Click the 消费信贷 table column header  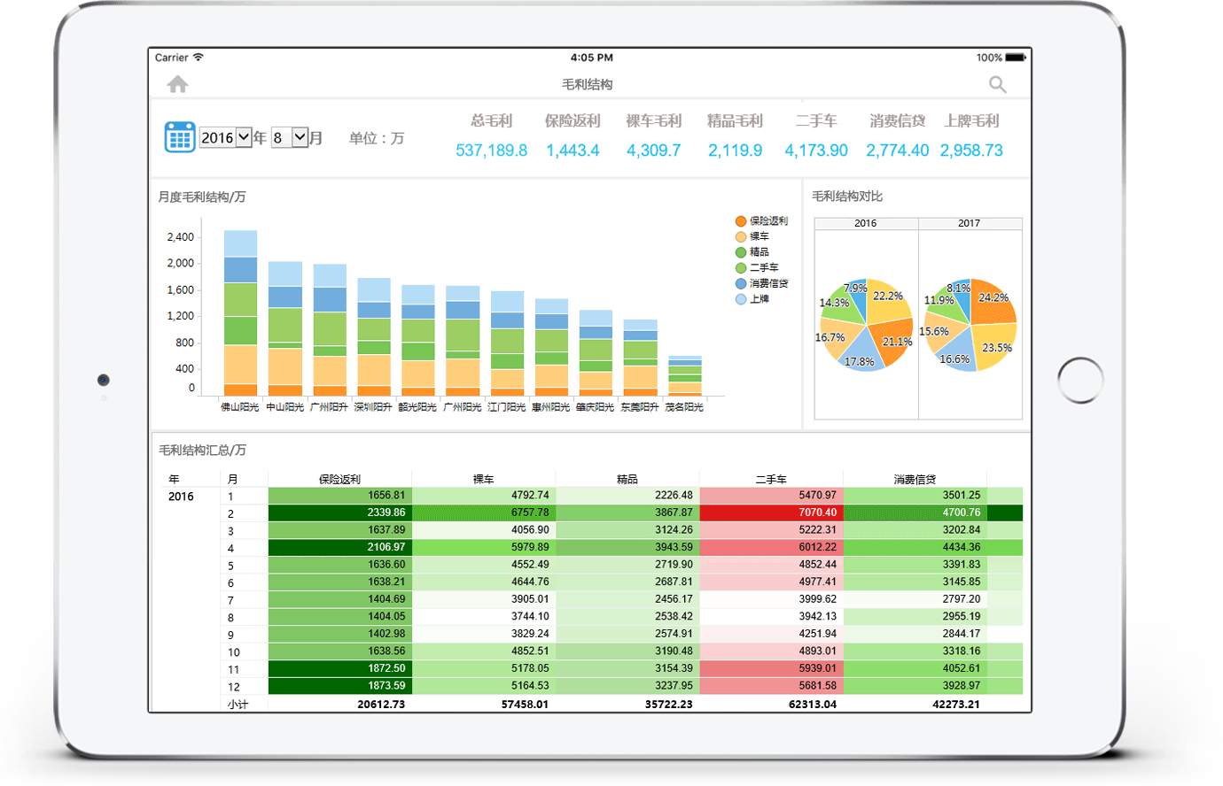[915, 479]
